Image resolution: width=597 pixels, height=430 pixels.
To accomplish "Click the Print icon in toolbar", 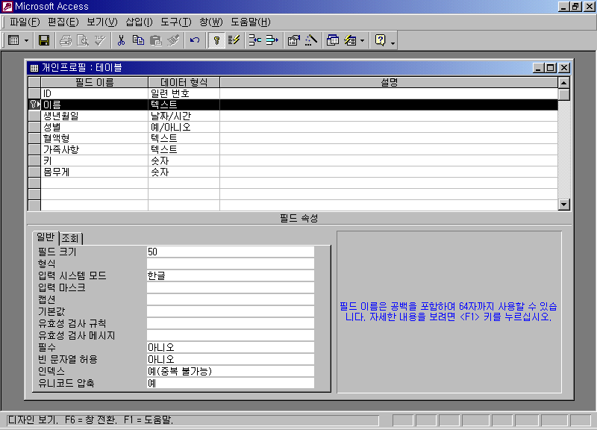I will pos(66,40).
